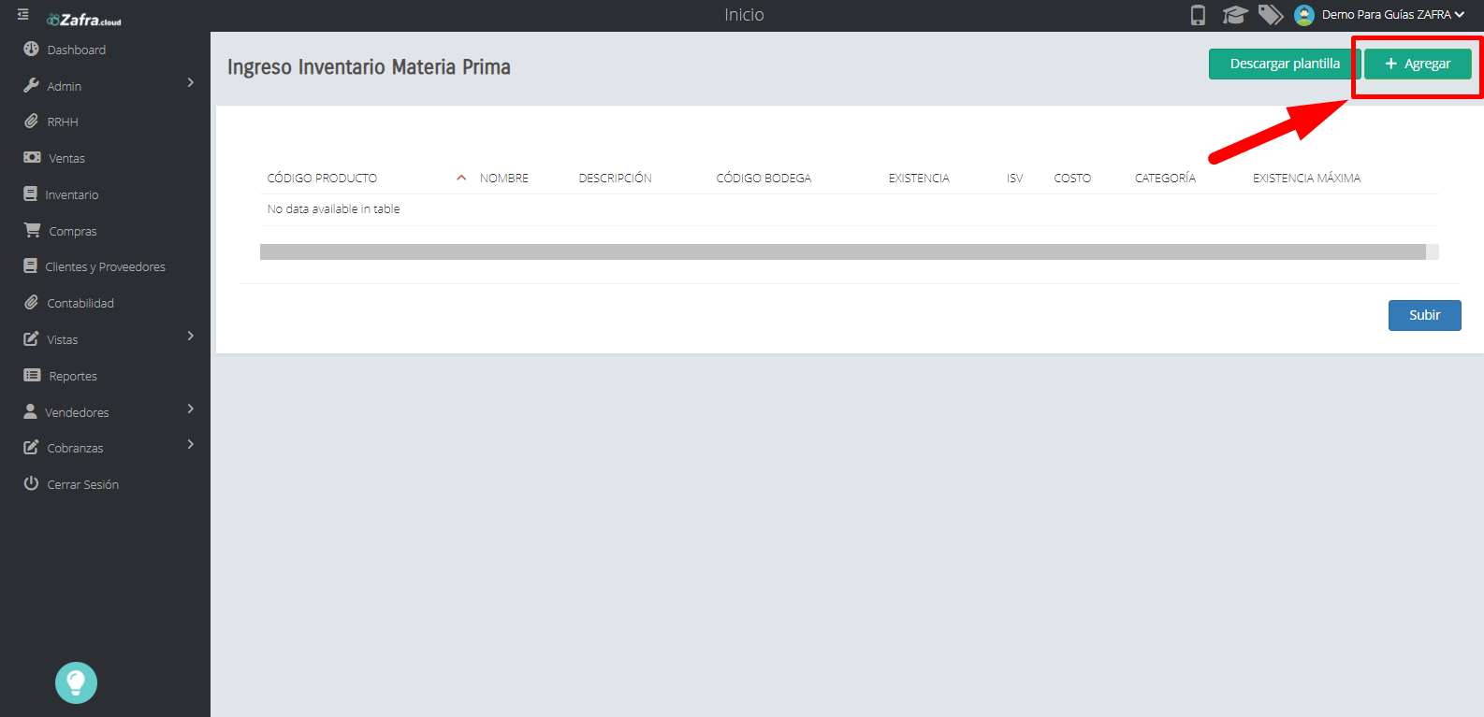Viewport: 1484px width, 717px height.
Task: Open the lightbulb help tips button
Action: pos(76,682)
